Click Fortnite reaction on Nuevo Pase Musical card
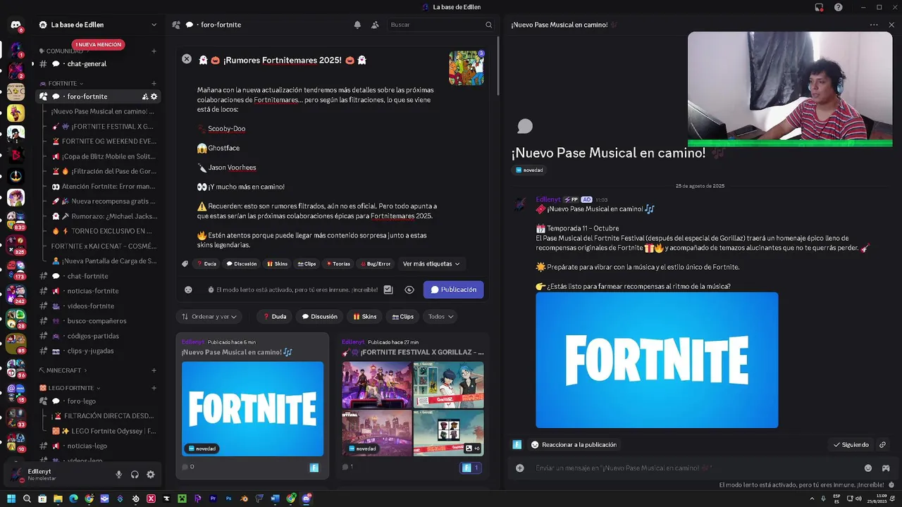The image size is (902, 507). coord(314,468)
